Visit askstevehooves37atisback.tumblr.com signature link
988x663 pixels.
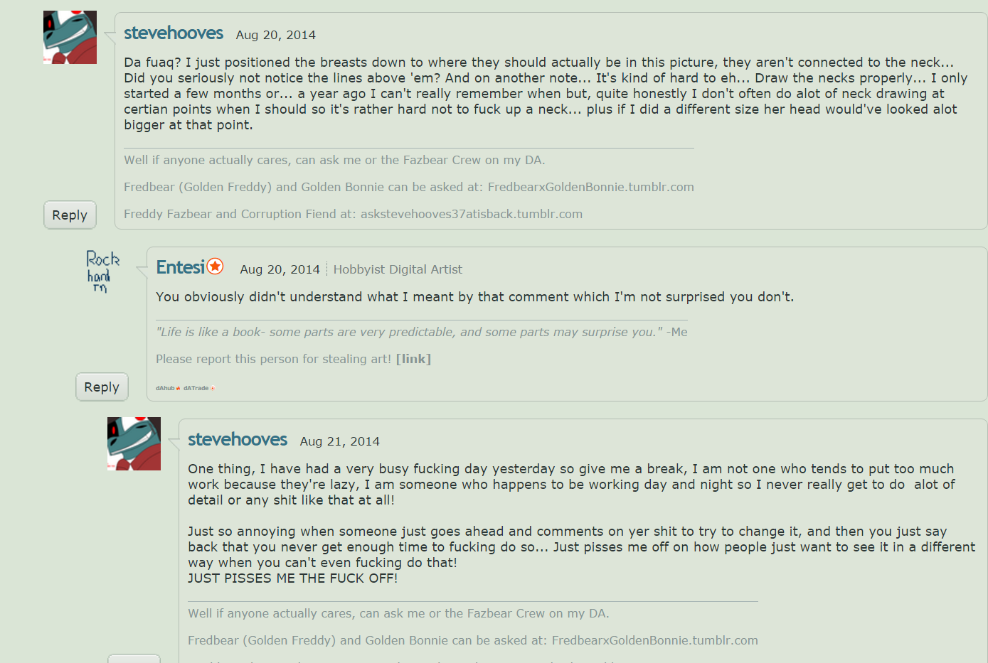tap(471, 214)
